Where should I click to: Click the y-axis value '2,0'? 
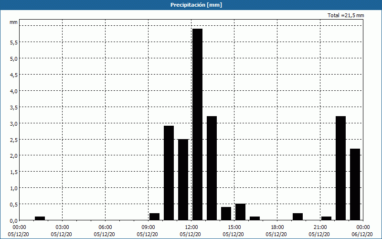pyautogui.click(x=13, y=156)
